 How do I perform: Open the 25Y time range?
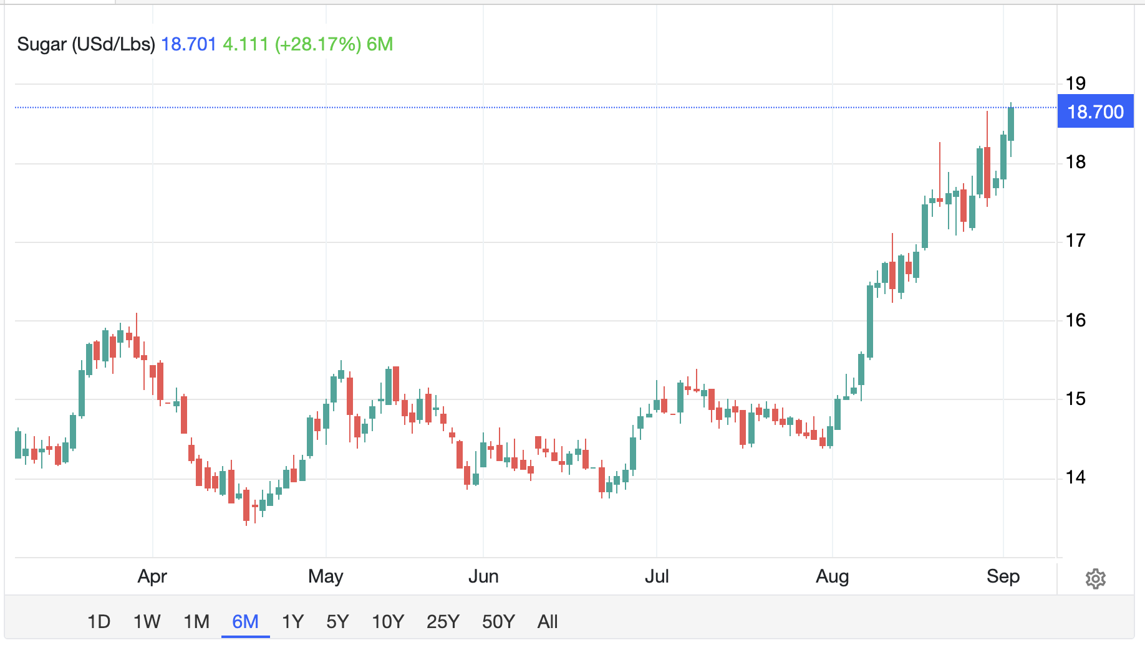point(443,622)
